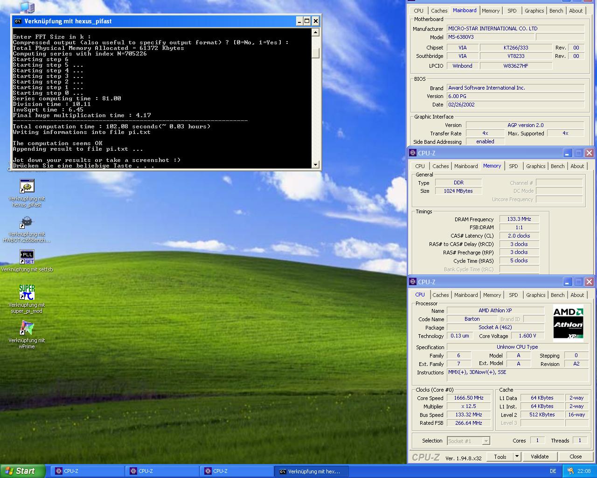Image resolution: width=597 pixels, height=478 pixels.
Task: Activate third CPU-Z taskbar button
Action: pyautogui.click(x=236, y=471)
